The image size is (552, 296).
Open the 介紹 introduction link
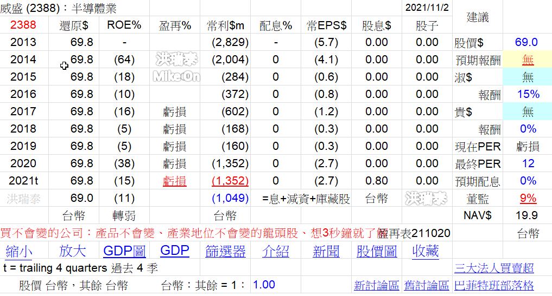click(276, 251)
